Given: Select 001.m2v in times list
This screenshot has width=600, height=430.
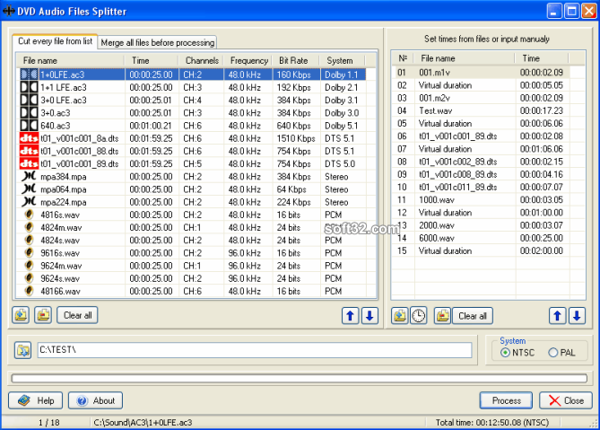Looking at the screenshot, I should (434, 98).
